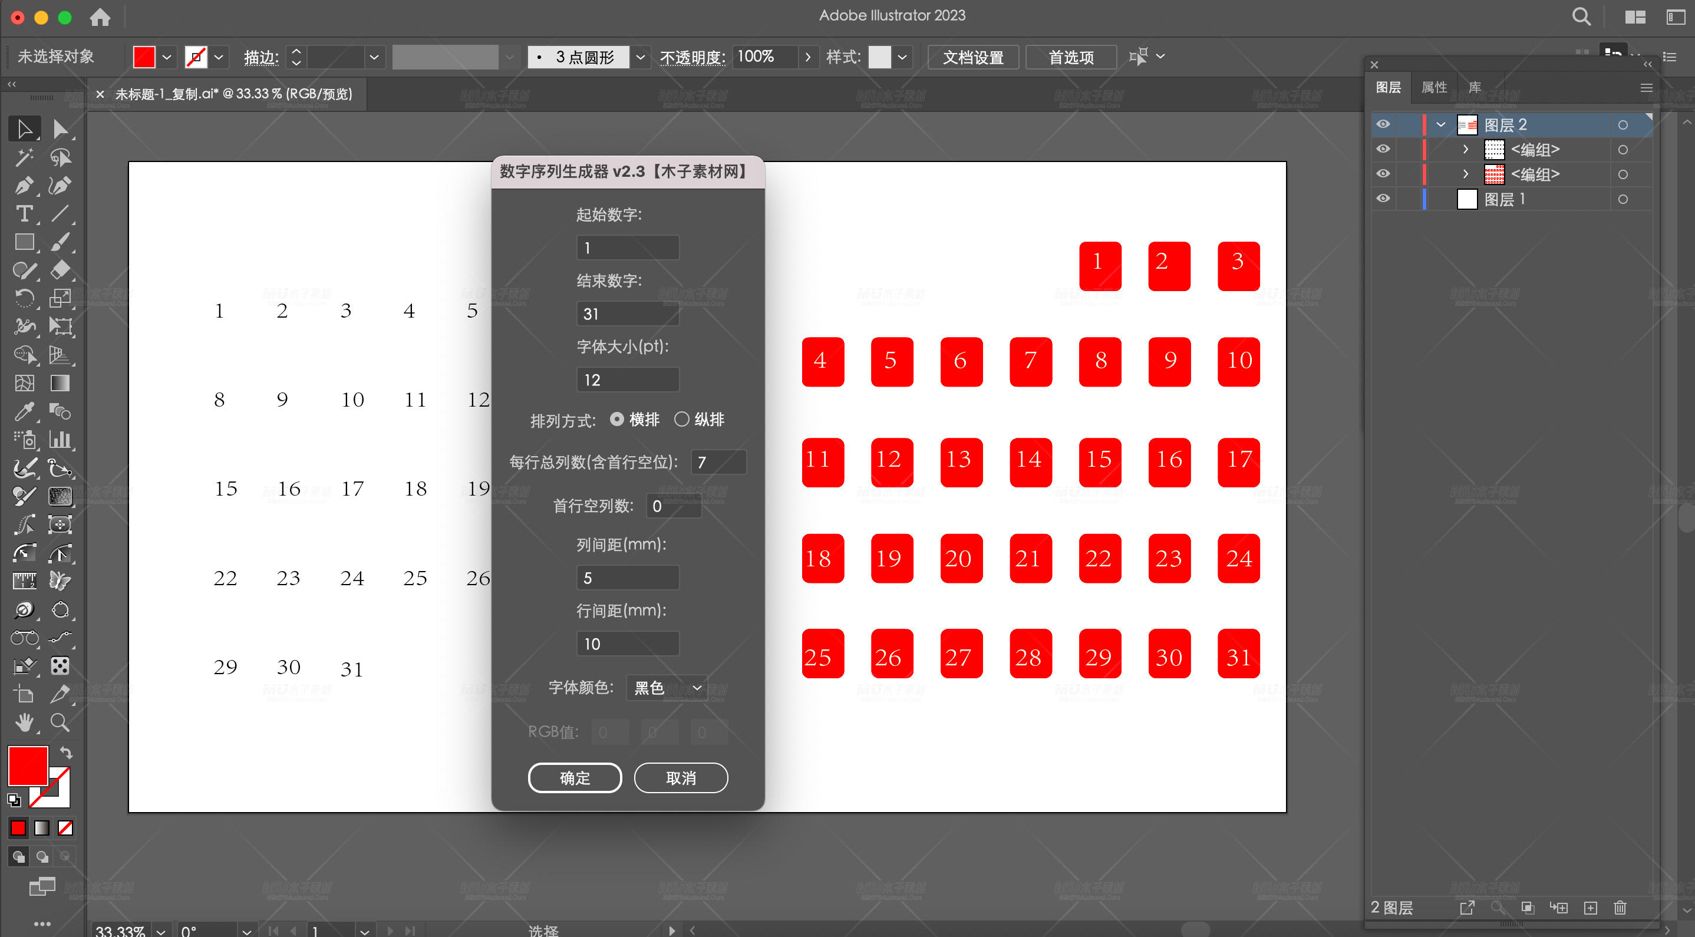
Task: Open the workspace switcher icon
Action: point(1635,17)
